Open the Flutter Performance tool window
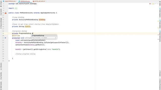The width and height of the screenshot is (161, 90). tap(160, 36)
